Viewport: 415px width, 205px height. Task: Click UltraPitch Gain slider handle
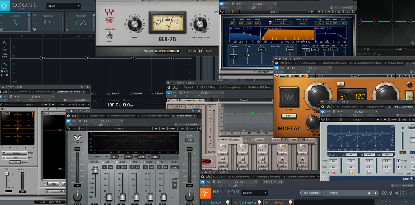(7, 174)
